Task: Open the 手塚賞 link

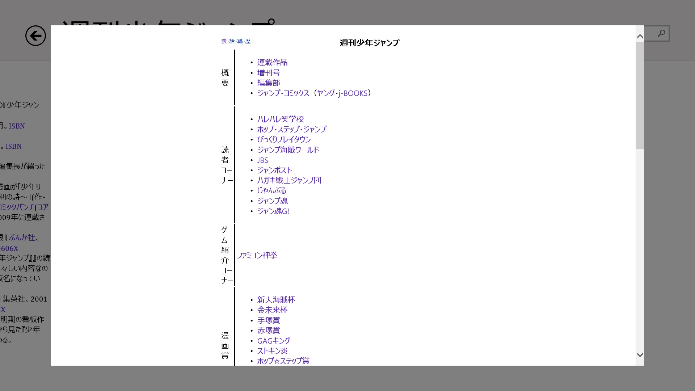Action: pyautogui.click(x=269, y=320)
